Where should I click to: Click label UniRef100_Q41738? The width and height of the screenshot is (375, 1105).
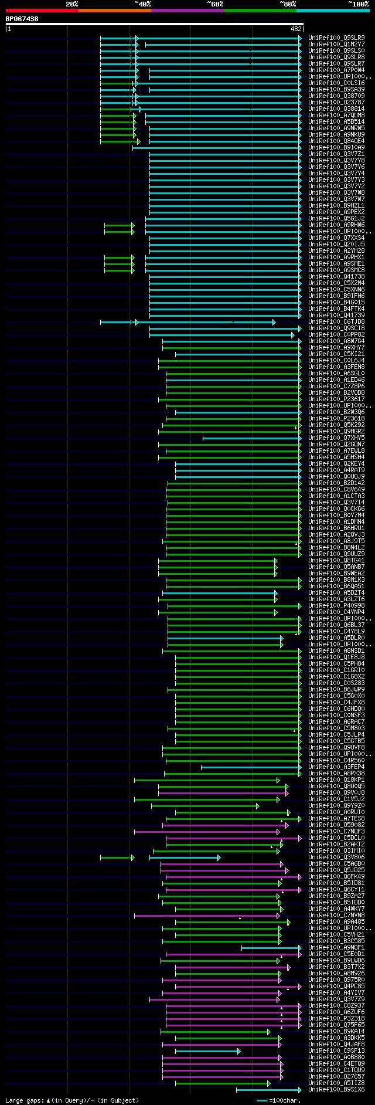tap(336, 276)
